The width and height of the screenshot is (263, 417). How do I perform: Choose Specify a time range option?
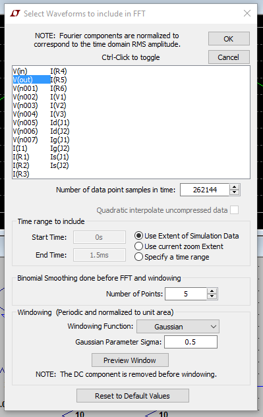tap(172, 257)
